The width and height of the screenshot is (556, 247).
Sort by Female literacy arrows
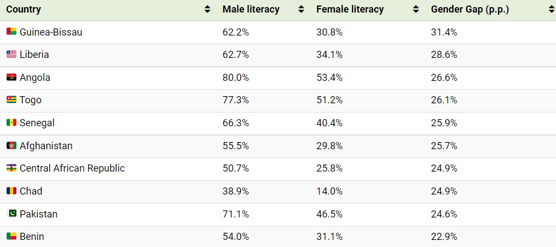[x=416, y=9]
